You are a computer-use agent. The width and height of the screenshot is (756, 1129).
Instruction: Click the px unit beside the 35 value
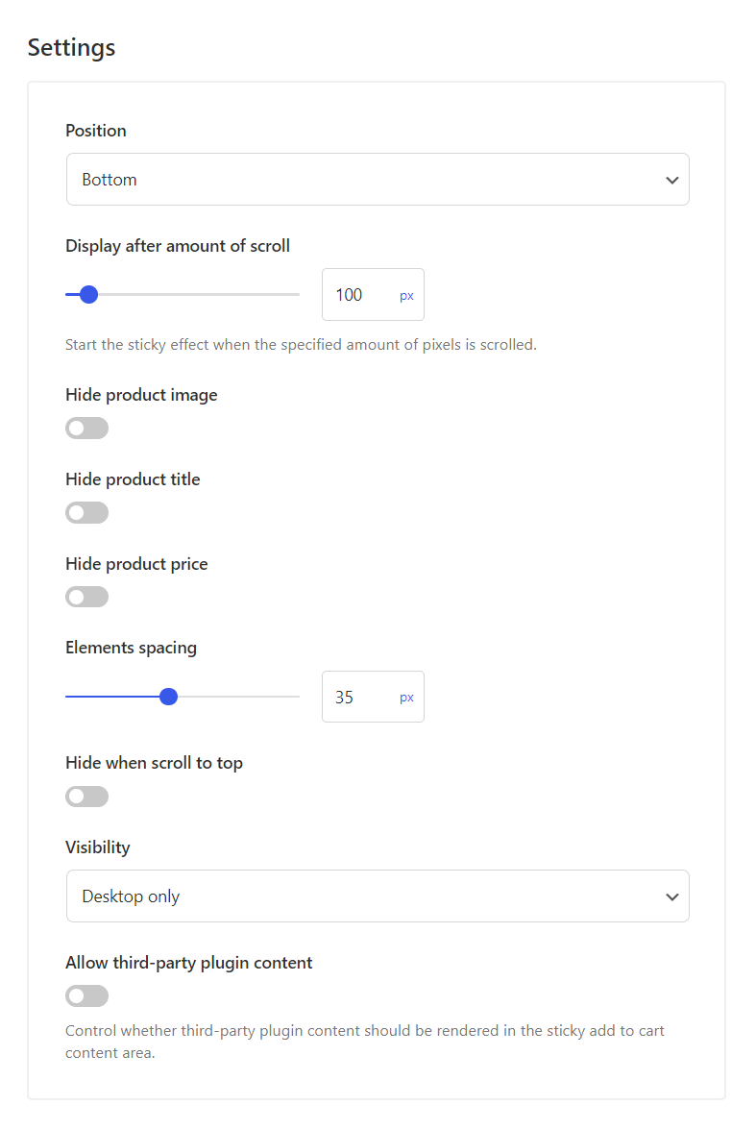(x=406, y=698)
